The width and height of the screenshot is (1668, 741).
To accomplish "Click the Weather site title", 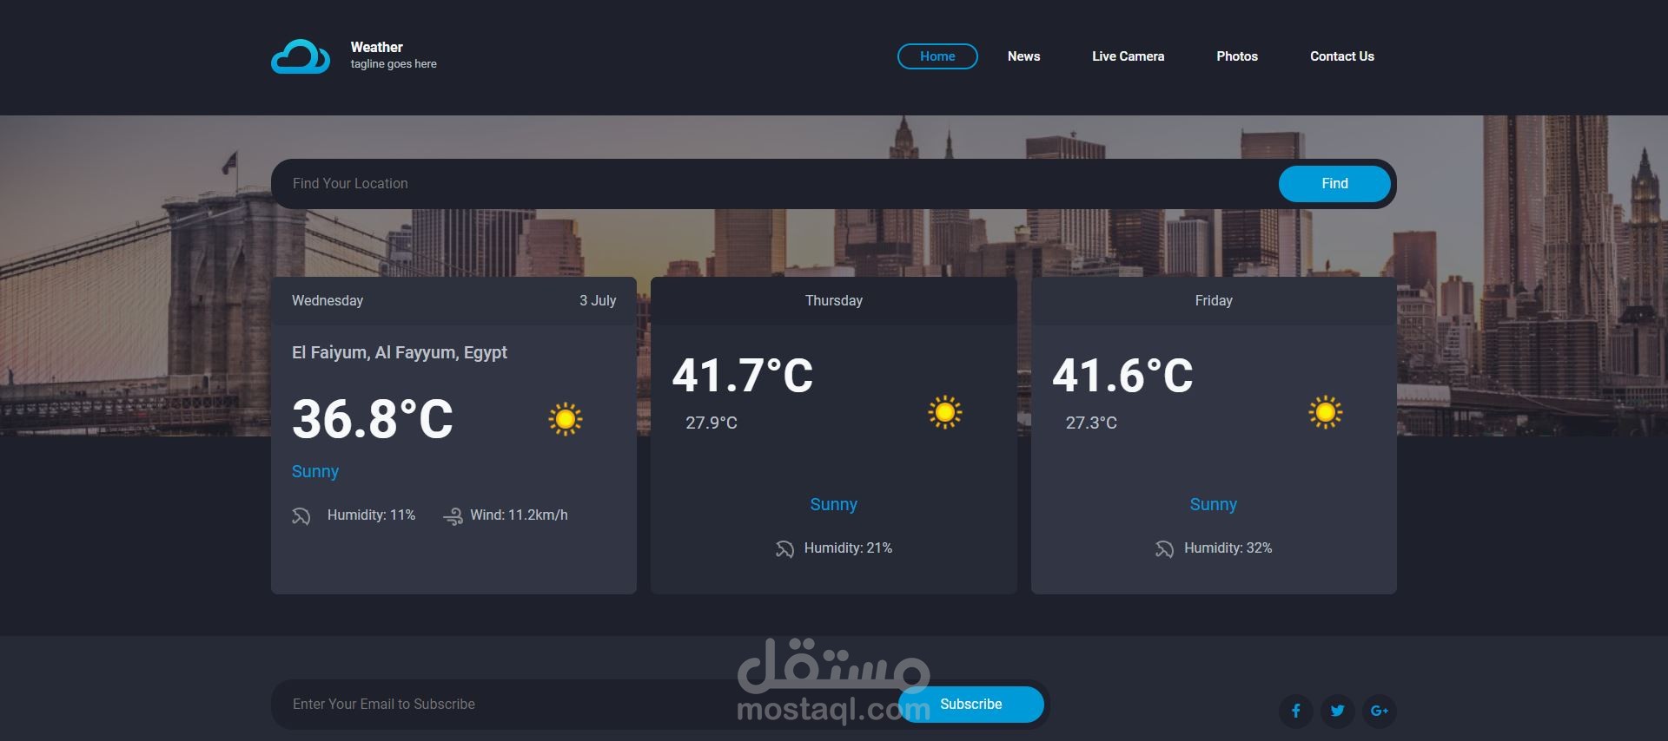I will point(376,47).
